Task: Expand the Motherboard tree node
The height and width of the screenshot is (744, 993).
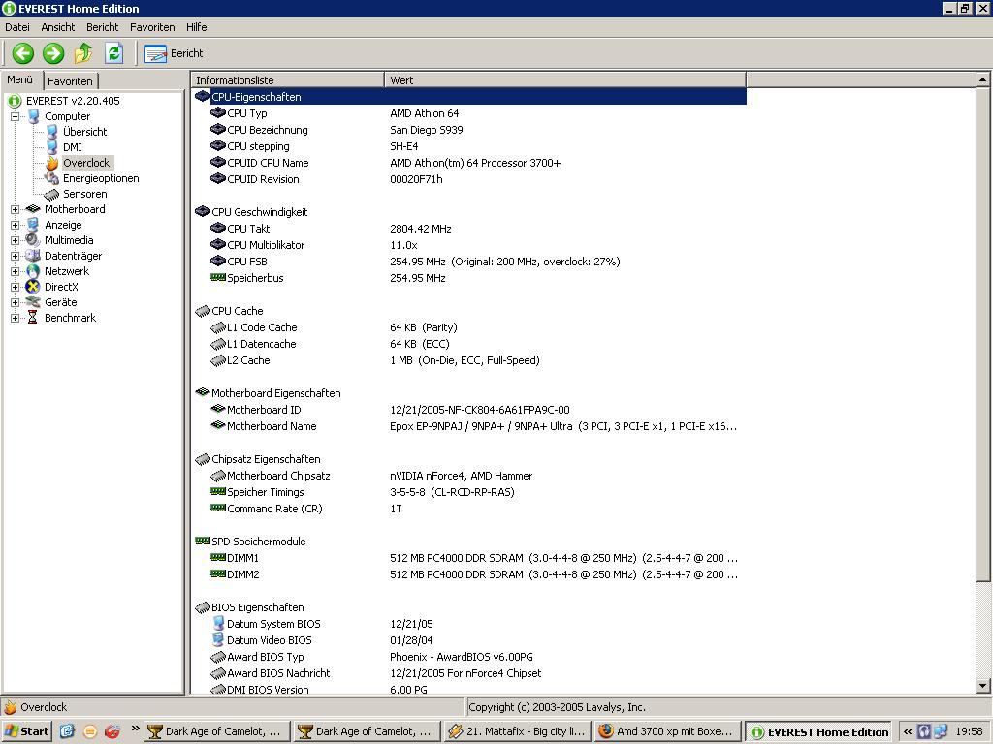Action: coord(16,209)
